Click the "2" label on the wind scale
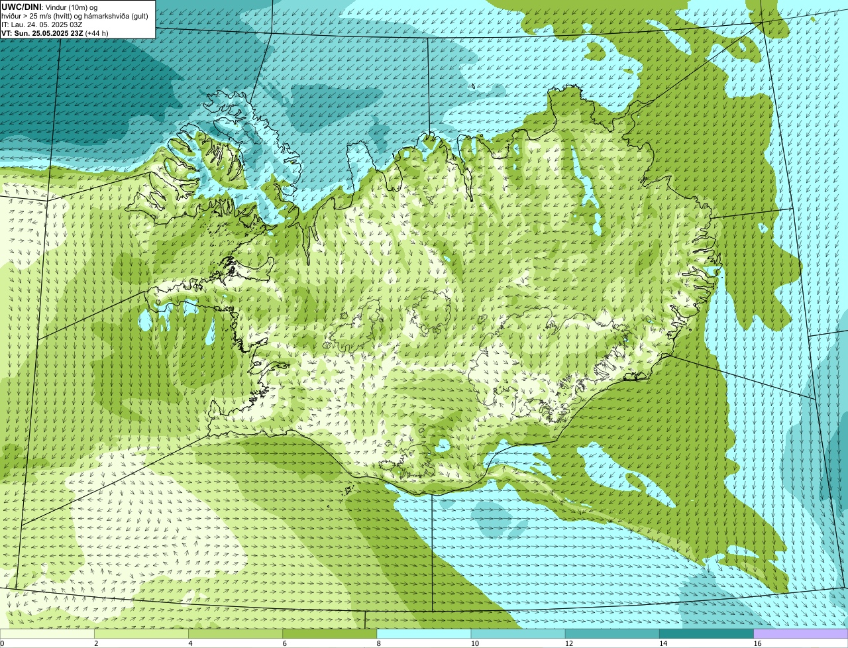The image size is (848, 648). point(96,643)
